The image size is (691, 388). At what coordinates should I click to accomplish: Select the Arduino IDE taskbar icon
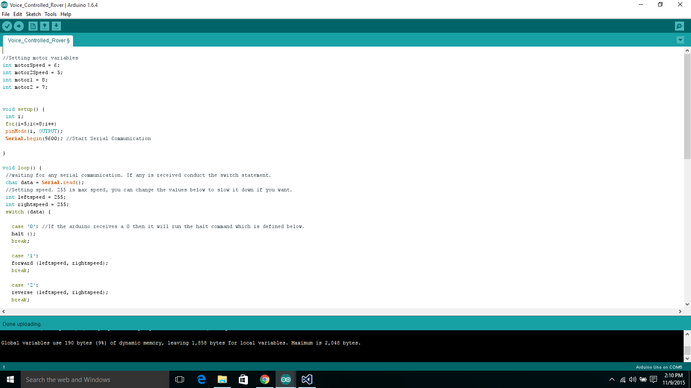[x=285, y=379]
